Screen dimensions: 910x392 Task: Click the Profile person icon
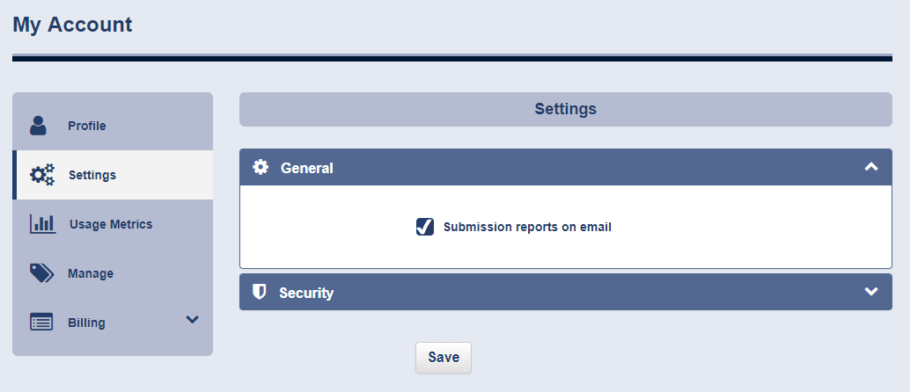pos(39,126)
